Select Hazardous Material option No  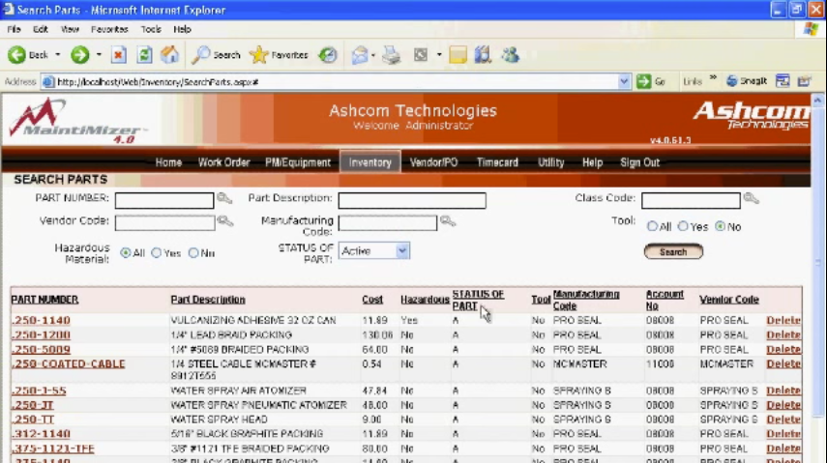(x=193, y=253)
